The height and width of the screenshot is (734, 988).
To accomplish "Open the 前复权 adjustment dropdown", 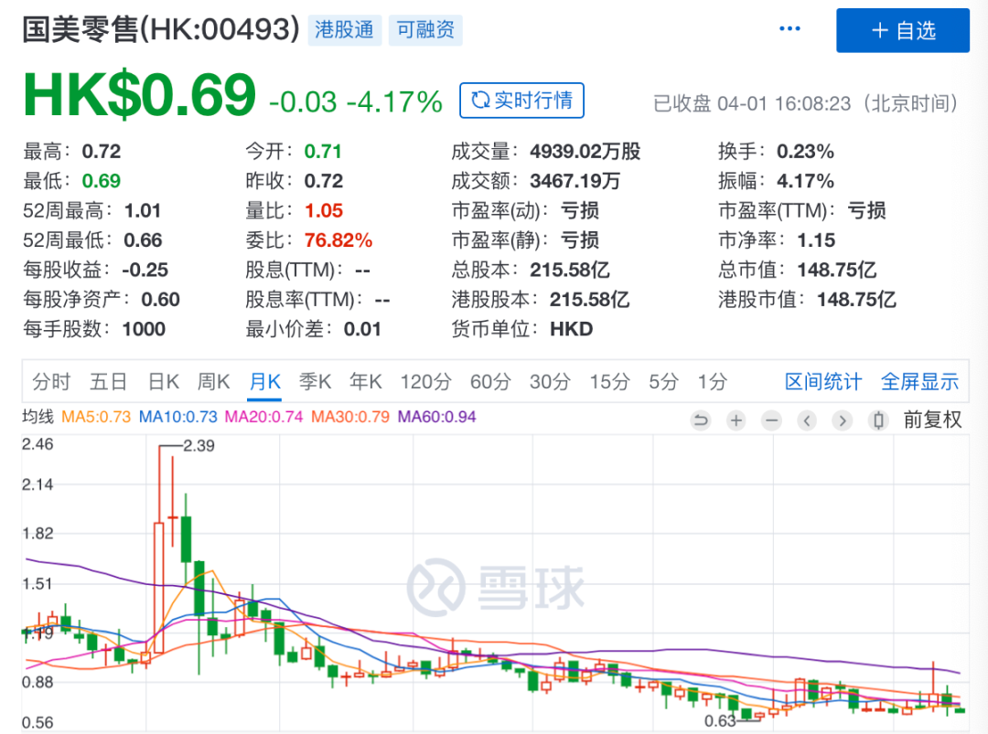I will (932, 420).
